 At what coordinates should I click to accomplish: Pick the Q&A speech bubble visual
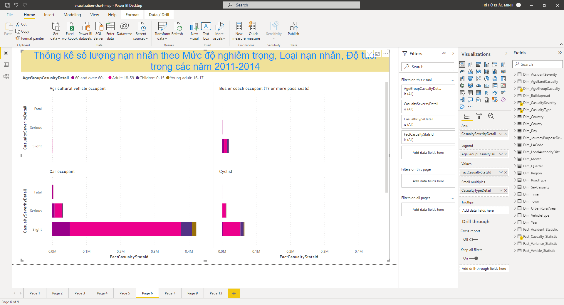click(x=470, y=100)
